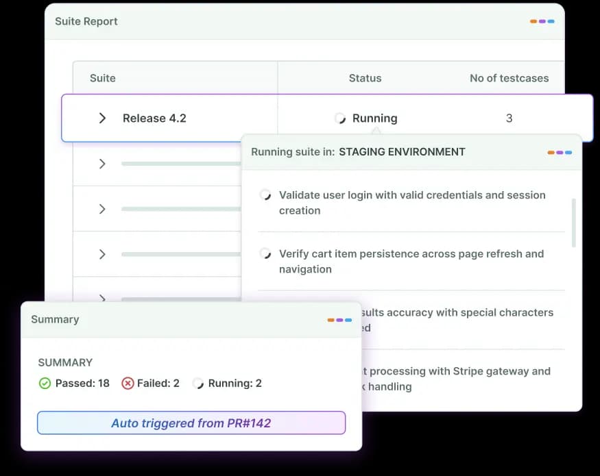
Task: Click the Suite column header
Action: coord(103,78)
